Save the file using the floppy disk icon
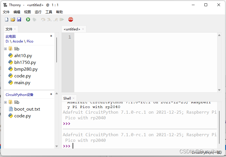The width and height of the screenshot is (226, 157). click(x=19, y=19)
